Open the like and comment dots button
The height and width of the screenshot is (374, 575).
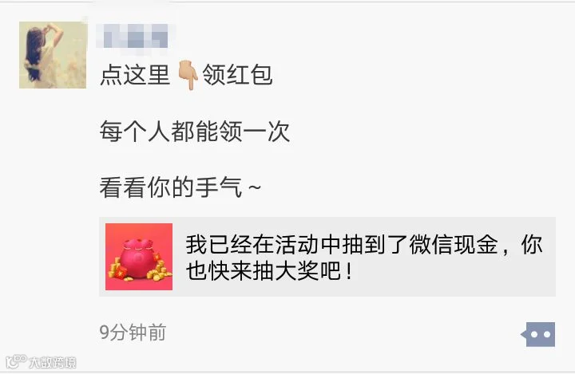(538, 334)
